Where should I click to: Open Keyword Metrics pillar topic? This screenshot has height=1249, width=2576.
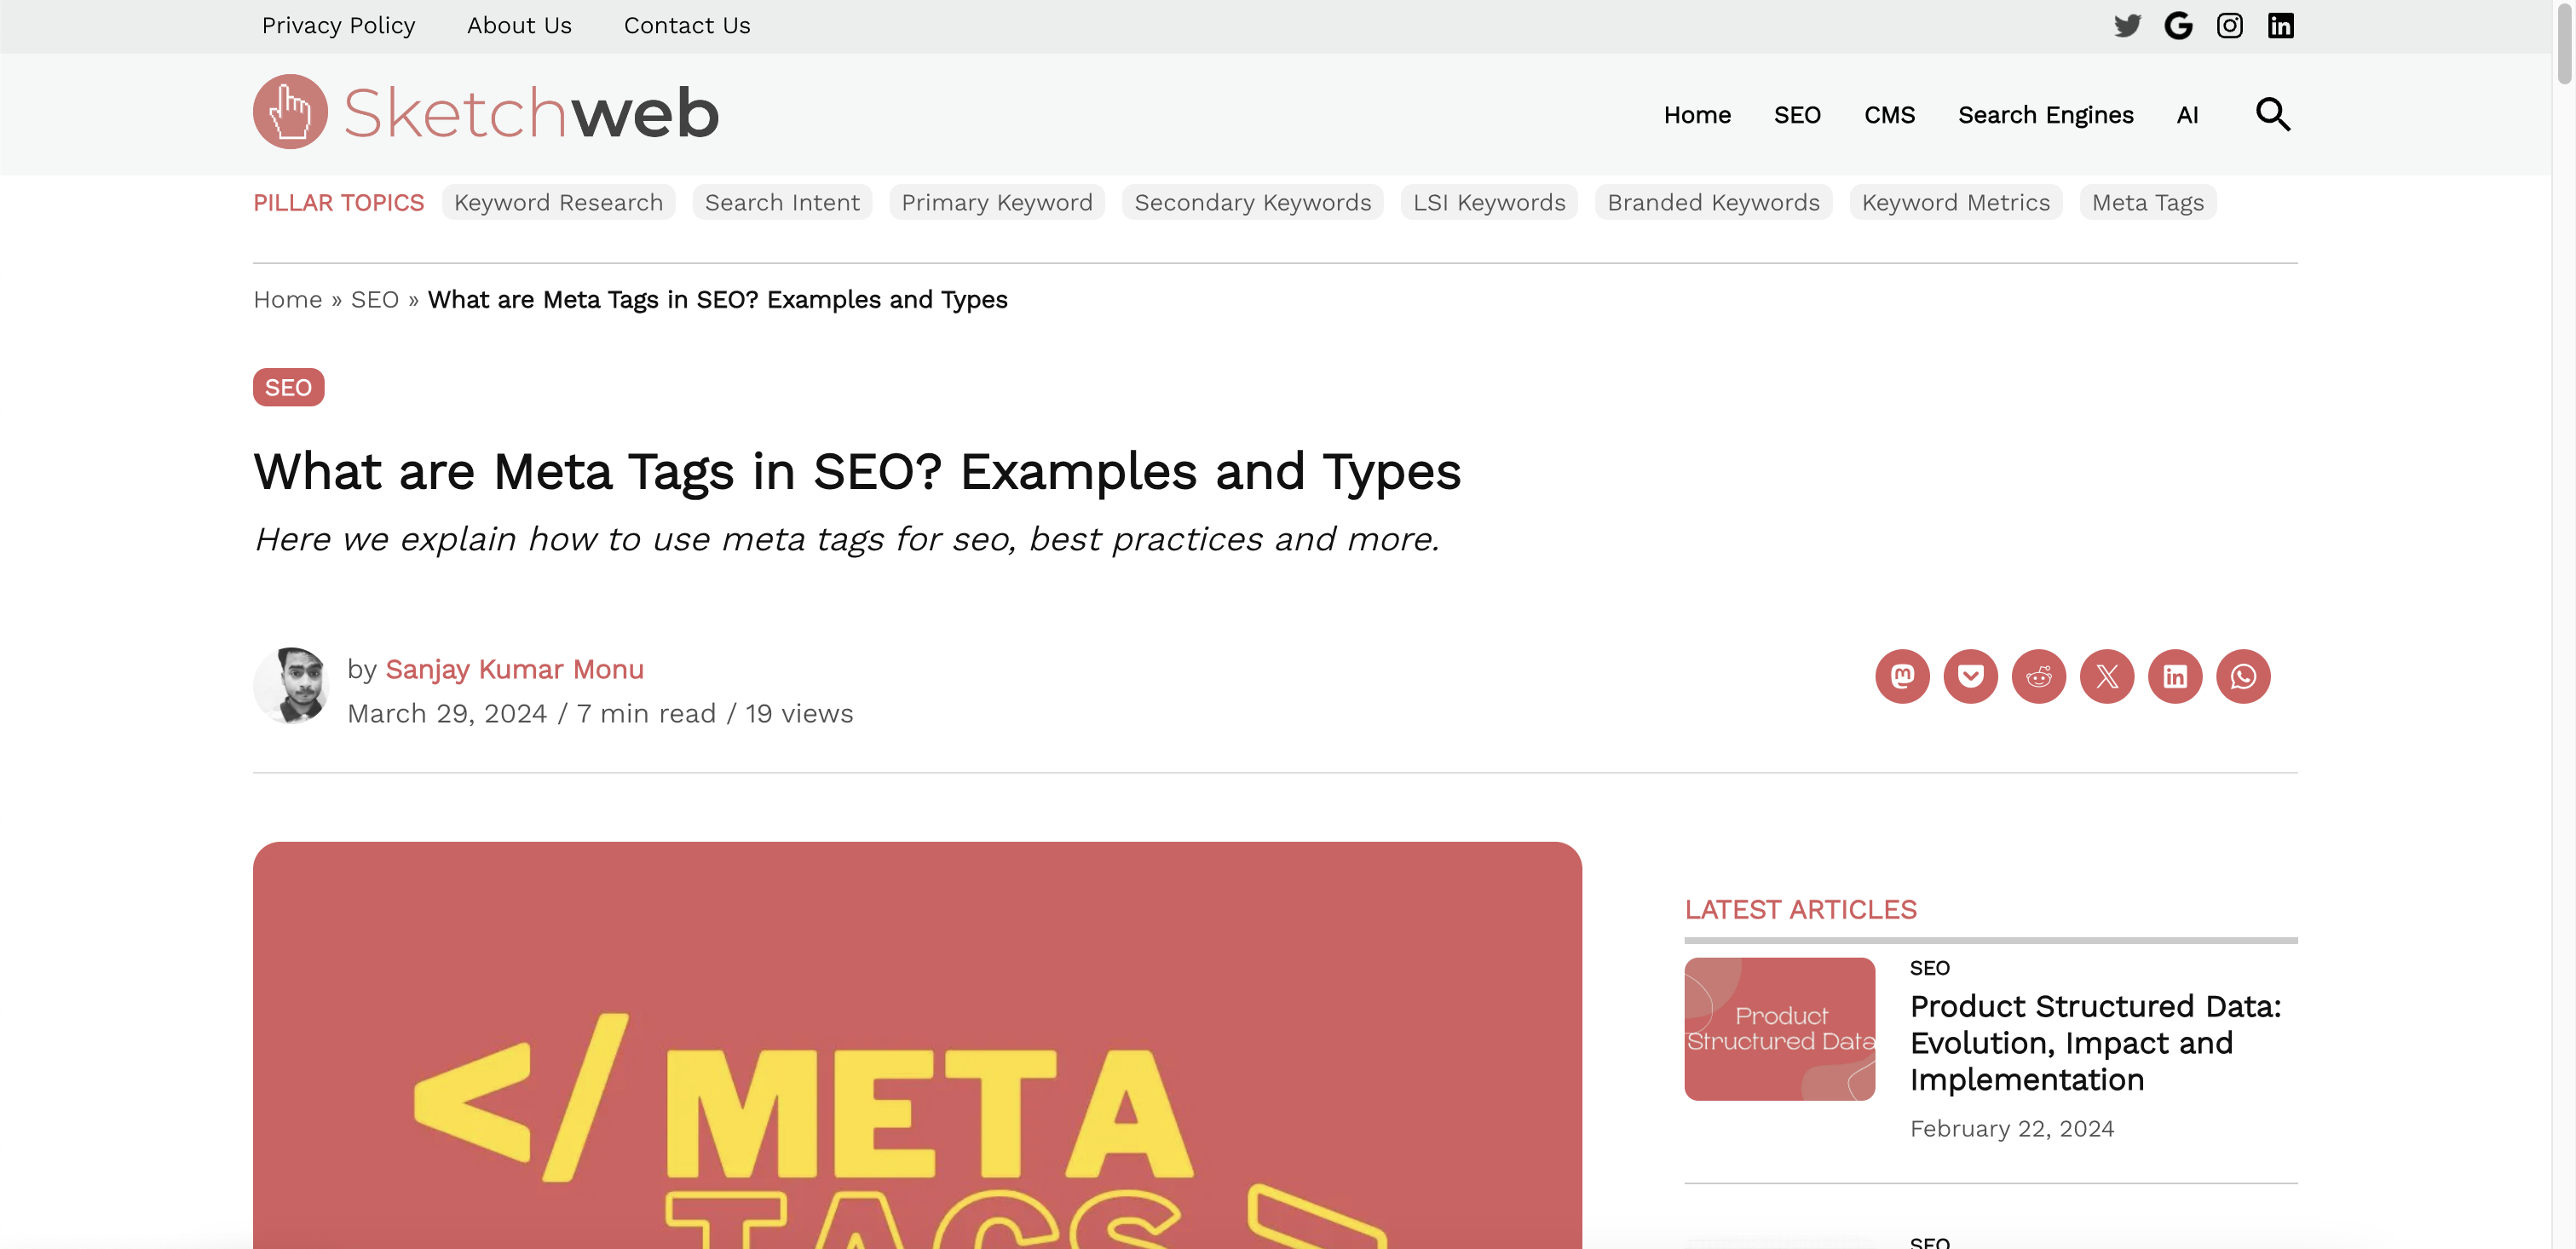1955,202
